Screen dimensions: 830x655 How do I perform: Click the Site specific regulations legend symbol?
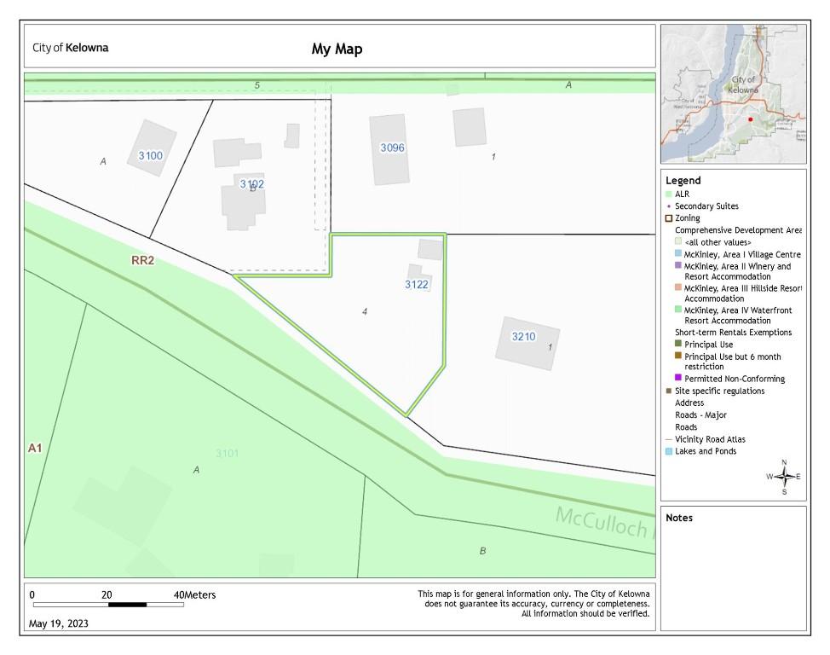click(x=669, y=391)
